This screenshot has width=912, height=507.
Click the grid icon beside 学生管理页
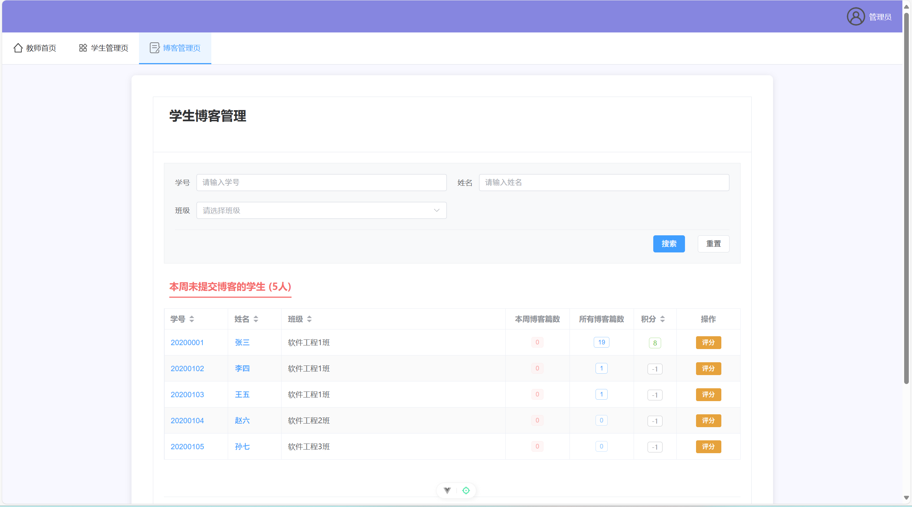point(83,48)
